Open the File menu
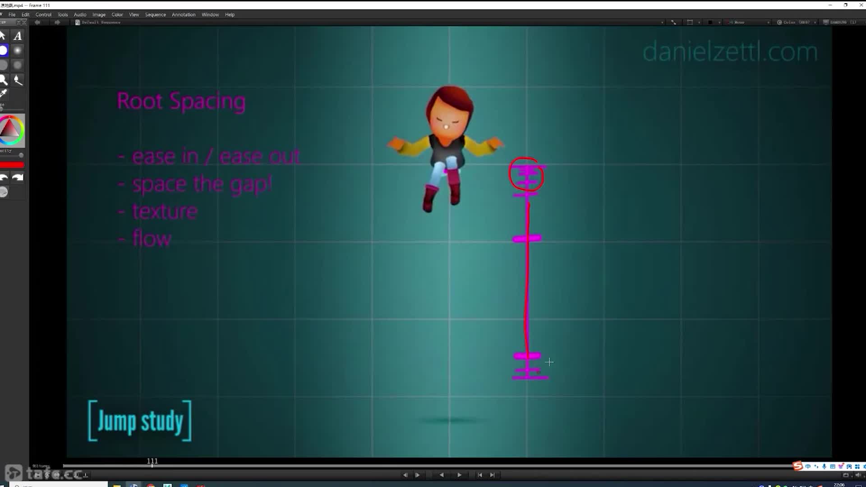This screenshot has width=866, height=487. point(12,14)
